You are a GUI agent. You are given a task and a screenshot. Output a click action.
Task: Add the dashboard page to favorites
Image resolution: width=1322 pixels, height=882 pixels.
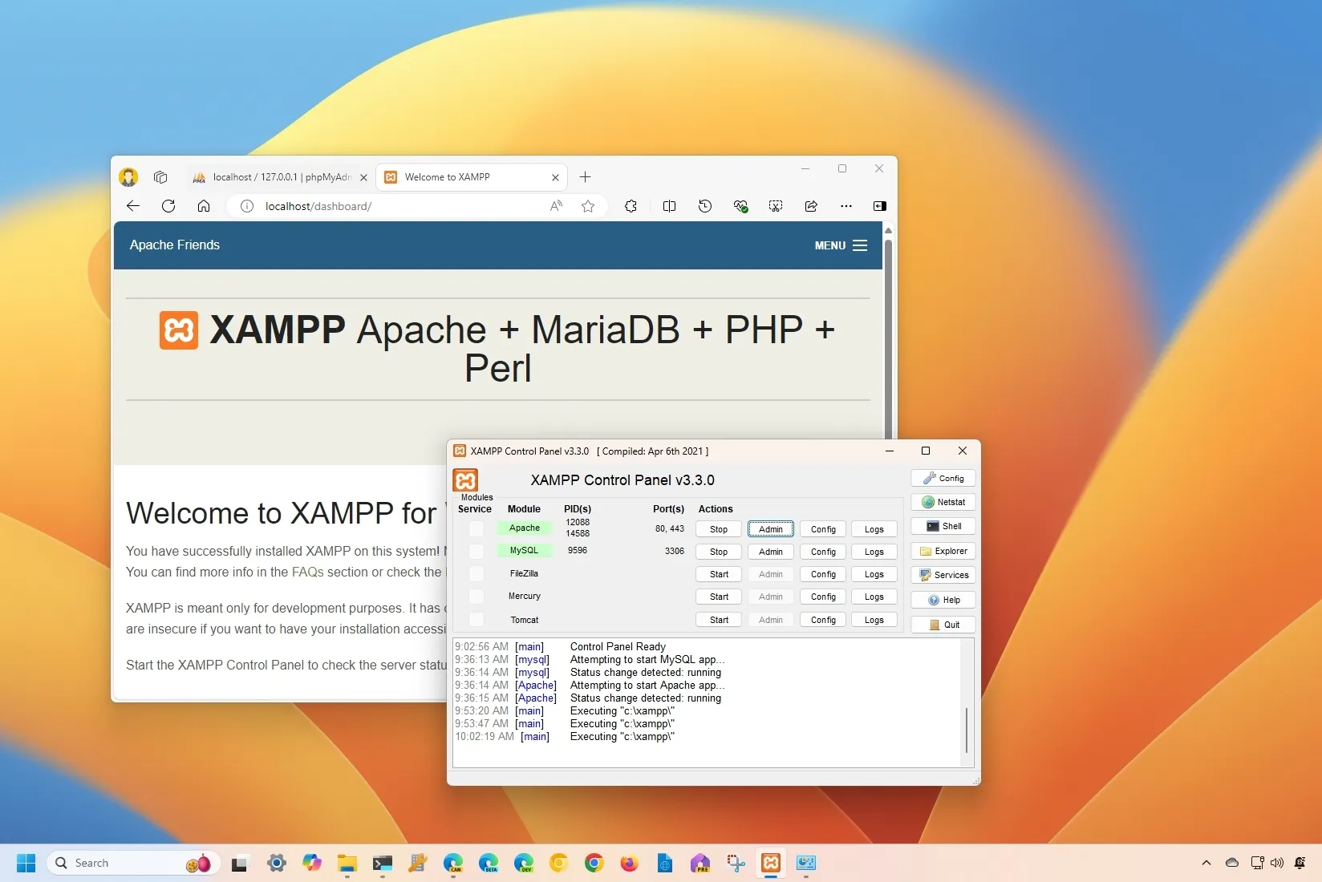588,206
